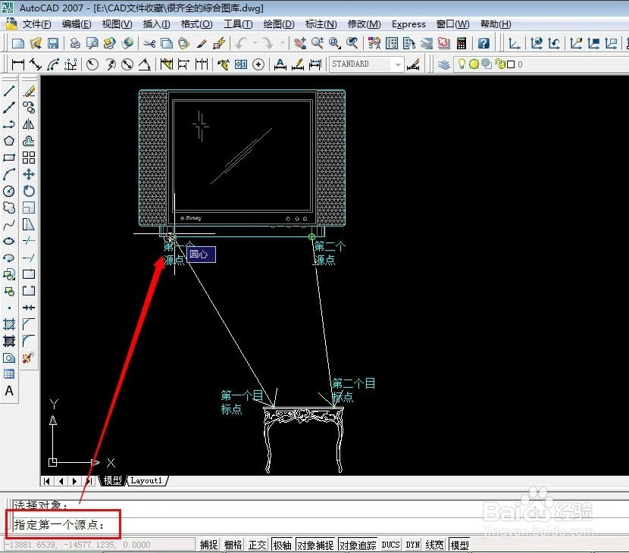Open the 绘图(D) menu
This screenshot has width=629, height=553.
[279, 24]
